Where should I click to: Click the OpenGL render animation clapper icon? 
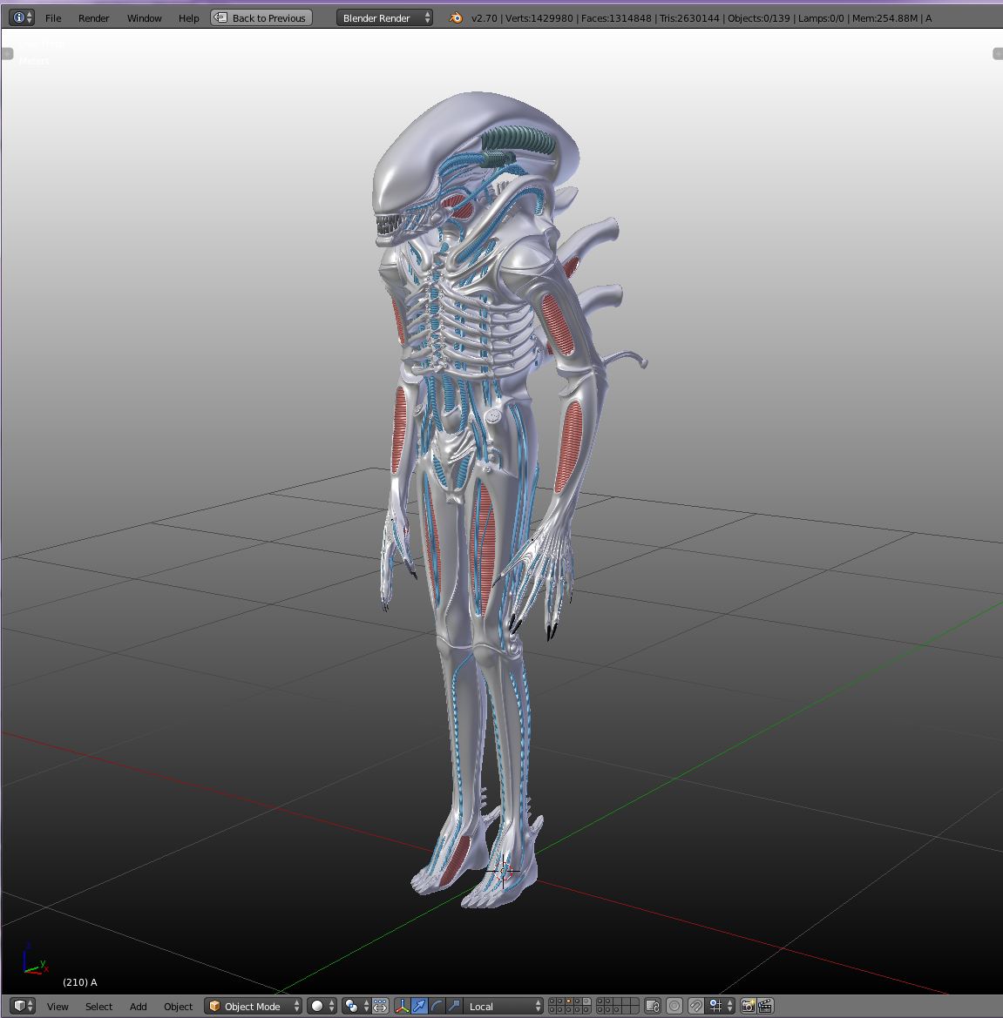(765, 1006)
